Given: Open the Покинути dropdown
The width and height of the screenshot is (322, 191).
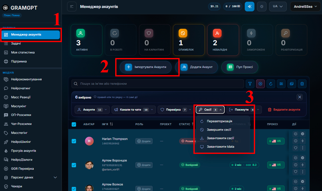Looking at the screenshot, I should [244, 110].
